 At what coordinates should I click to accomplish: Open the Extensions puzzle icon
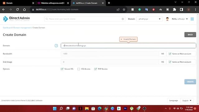point(174,10)
